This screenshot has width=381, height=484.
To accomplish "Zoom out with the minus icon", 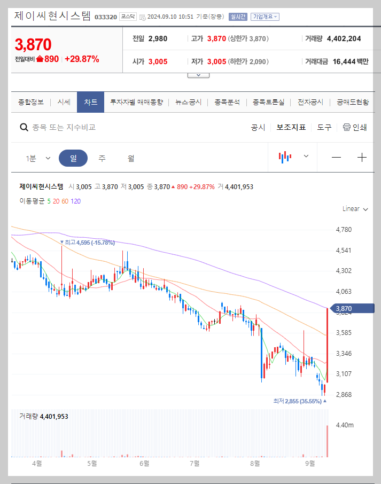I will click(x=337, y=157).
